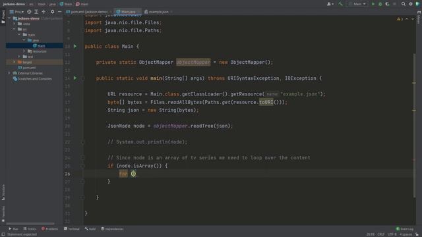Open IDE settings via the top-right gear icon

pyautogui.click(x=411, y=4)
